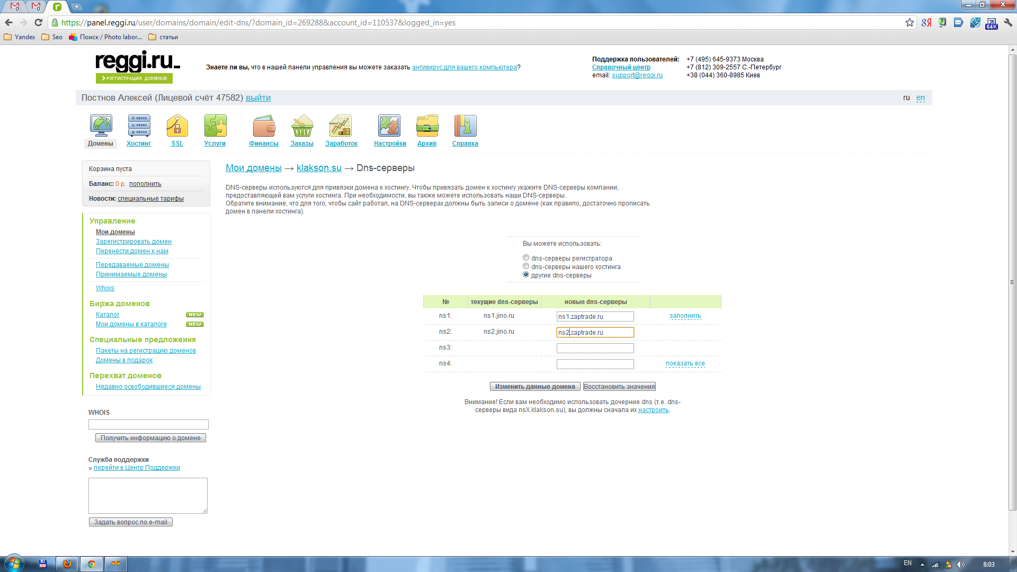Image resolution: width=1017 pixels, height=572 pixels.
Task: Expand the 'показать все' dns rows link
Action: pos(685,363)
